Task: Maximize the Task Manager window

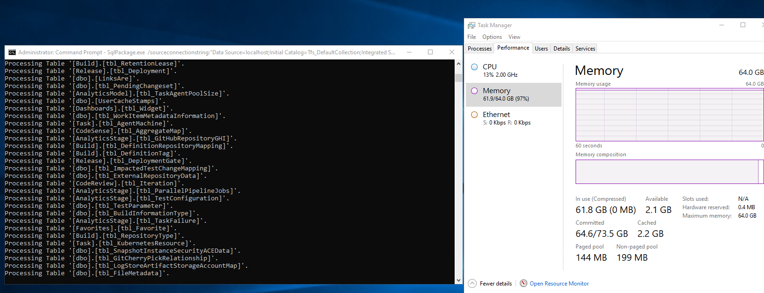Action: click(743, 25)
